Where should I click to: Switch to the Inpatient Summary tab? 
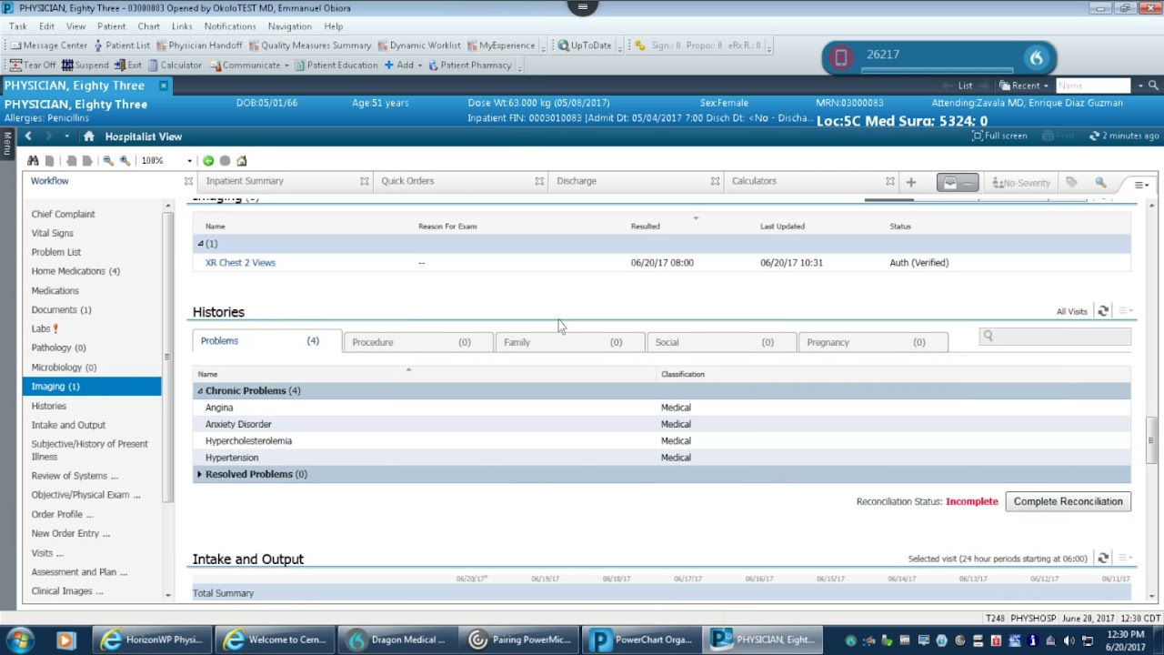click(x=245, y=181)
